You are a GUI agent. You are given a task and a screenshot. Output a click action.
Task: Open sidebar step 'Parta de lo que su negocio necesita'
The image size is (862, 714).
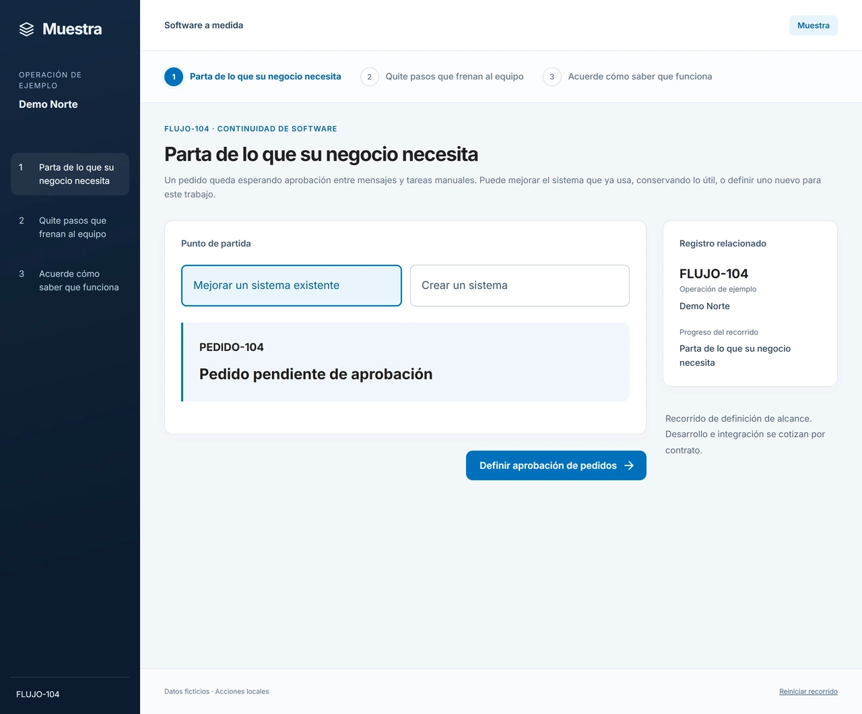coord(70,174)
